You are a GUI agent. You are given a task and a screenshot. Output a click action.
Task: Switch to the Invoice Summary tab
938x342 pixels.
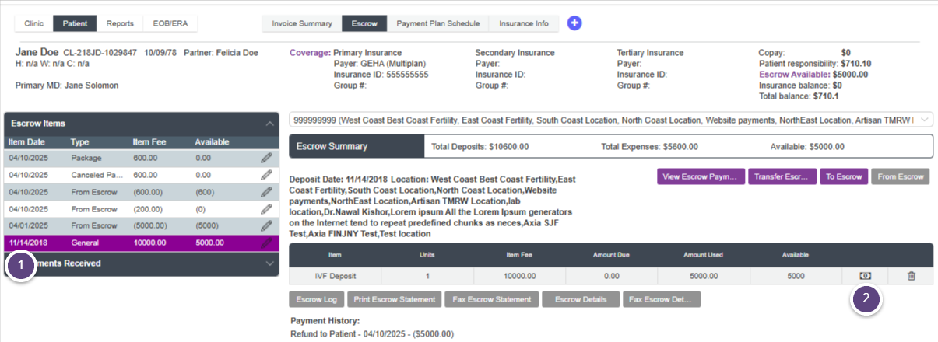point(302,23)
